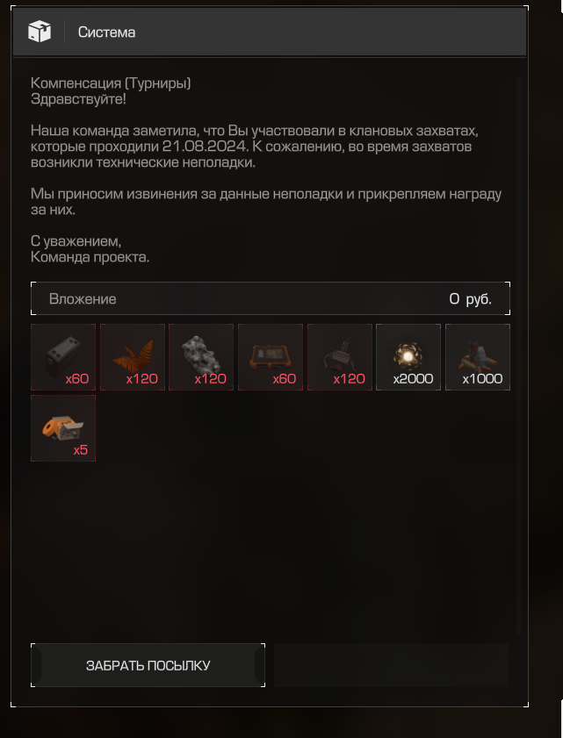Click the Система sender name

[x=106, y=32]
